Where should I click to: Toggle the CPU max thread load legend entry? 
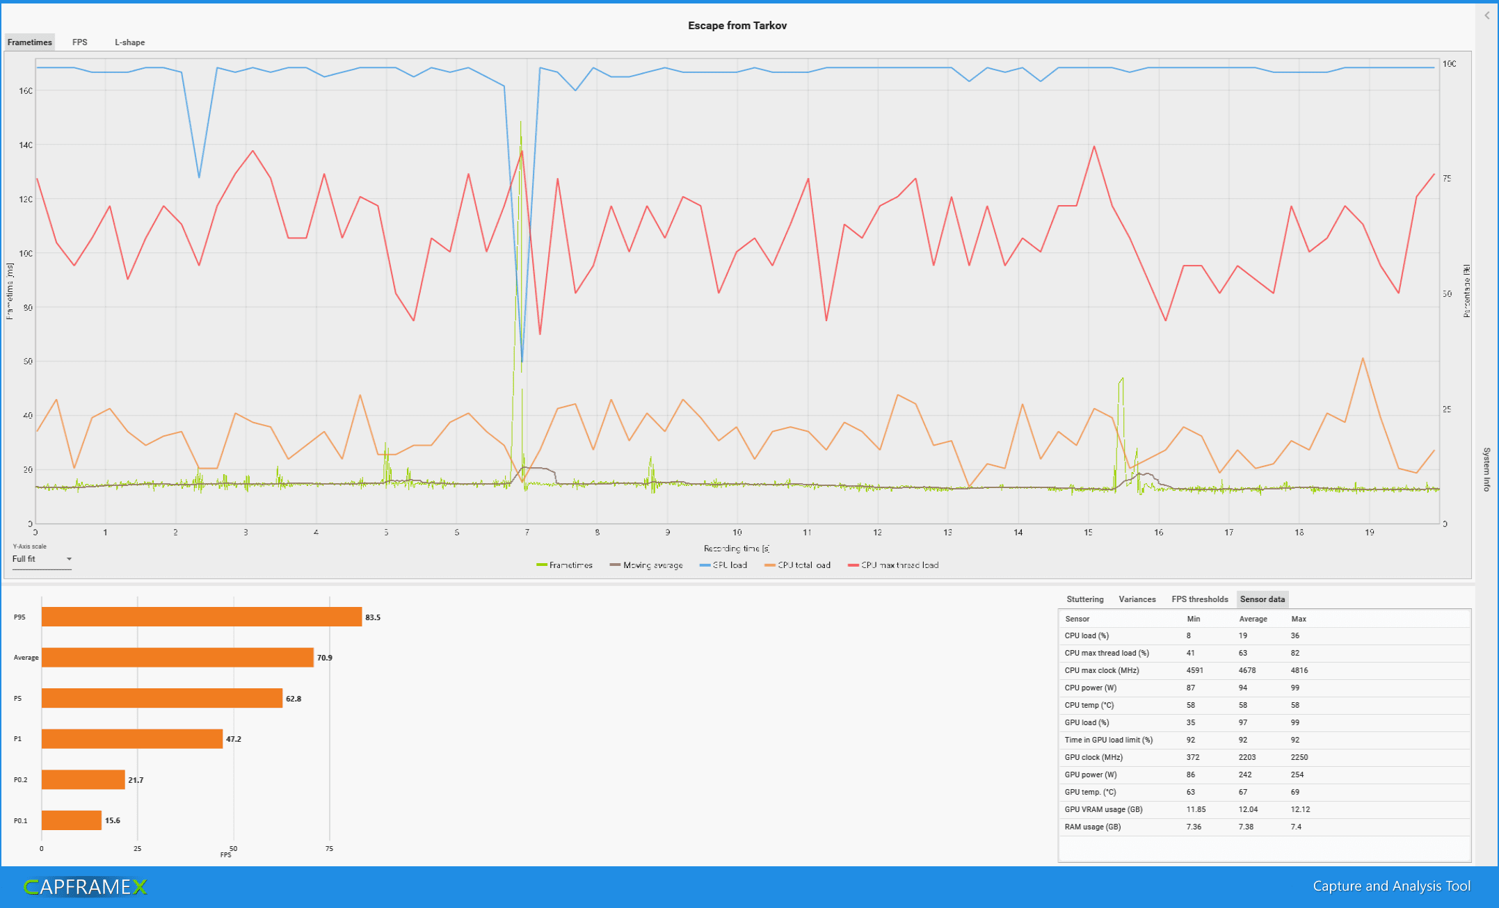pyautogui.click(x=893, y=565)
